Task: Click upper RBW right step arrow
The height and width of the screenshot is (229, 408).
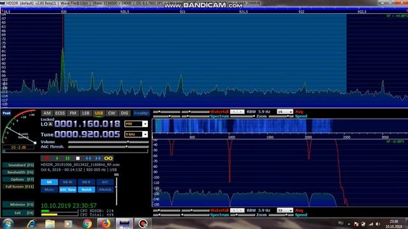Action: pos(241,112)
